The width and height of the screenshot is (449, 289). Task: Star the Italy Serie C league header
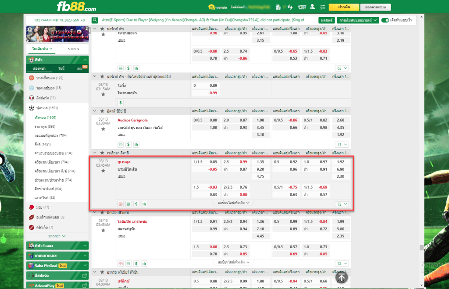102,111
